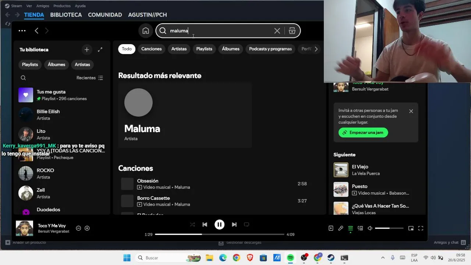Open the Maluma artist top result card
471x265 pixels.
coord(185,115)
